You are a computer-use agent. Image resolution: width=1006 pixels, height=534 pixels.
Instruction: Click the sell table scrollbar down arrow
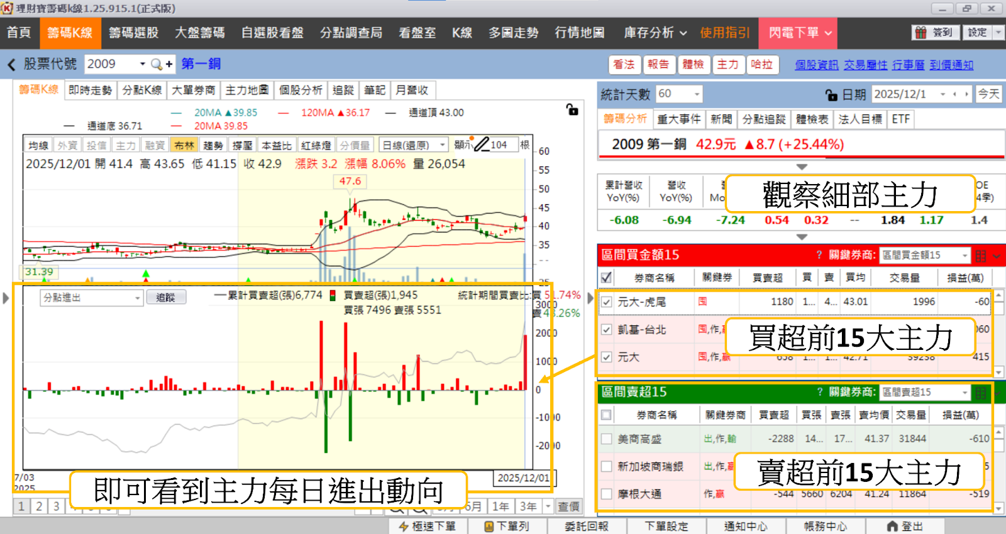pyautogui.click(x=998, y=508)
